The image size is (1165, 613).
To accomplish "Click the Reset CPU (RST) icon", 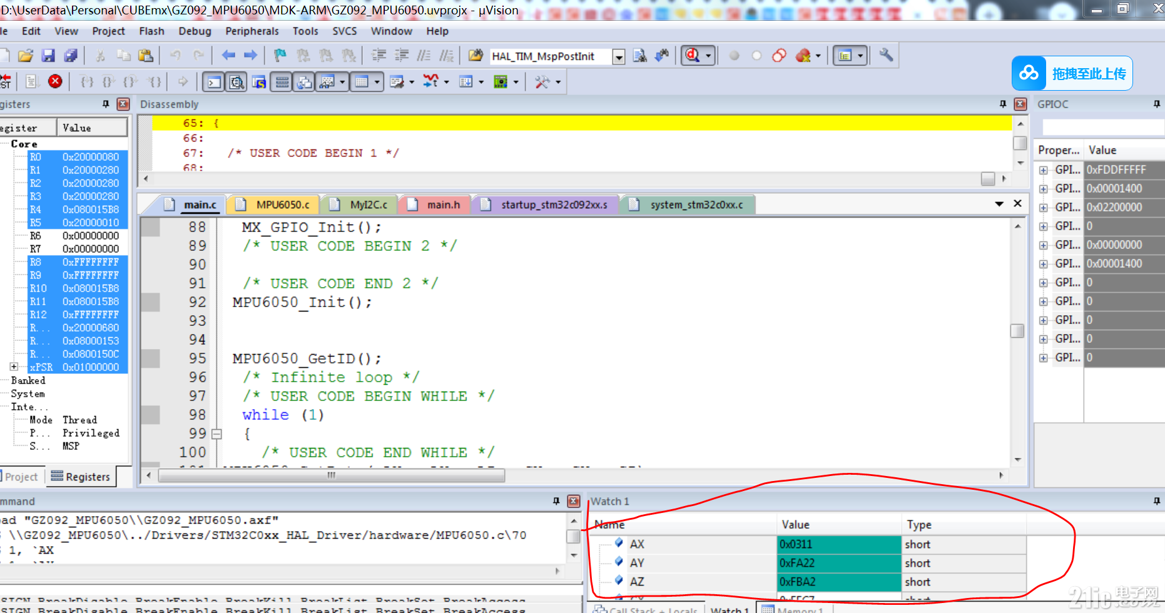I will (x=5, y=81).
